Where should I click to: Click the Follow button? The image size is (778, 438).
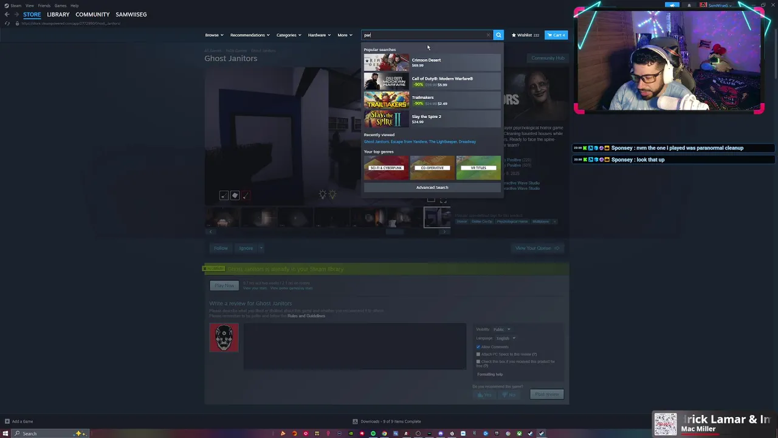pos(221,248)
